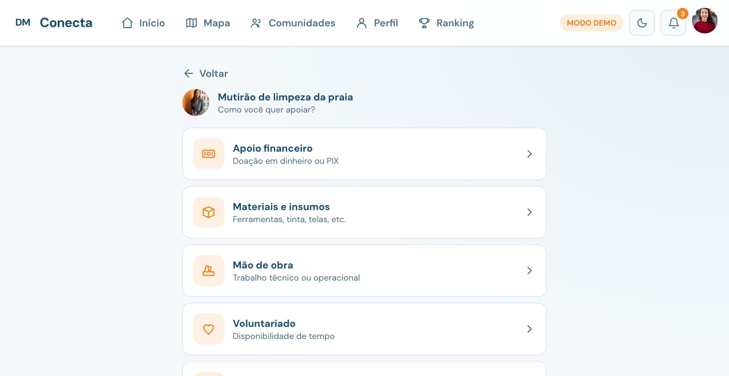The image size is (729, 376).
Task: Open the Perfil page
Action: pyautogui.click(x=377, y=23)
